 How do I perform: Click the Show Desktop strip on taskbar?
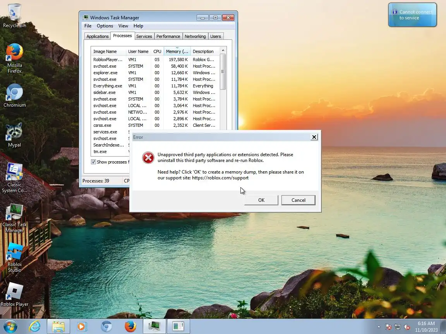pos(443,326)
